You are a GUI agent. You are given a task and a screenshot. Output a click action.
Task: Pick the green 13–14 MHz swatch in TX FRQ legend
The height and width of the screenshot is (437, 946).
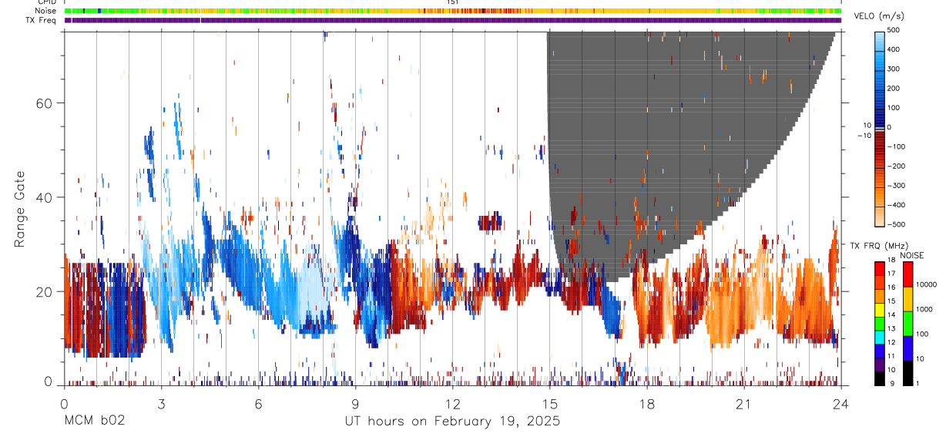point(880,322)
